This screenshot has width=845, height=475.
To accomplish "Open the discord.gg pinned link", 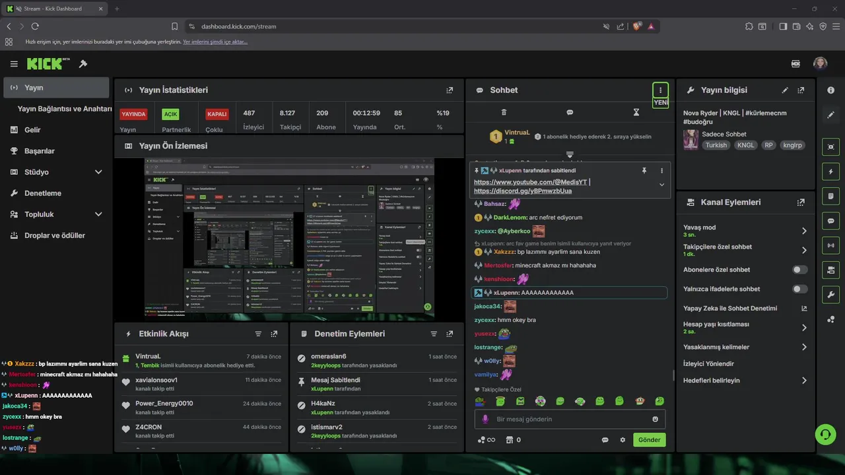I will pyautogui.click(x=523, y=191).
